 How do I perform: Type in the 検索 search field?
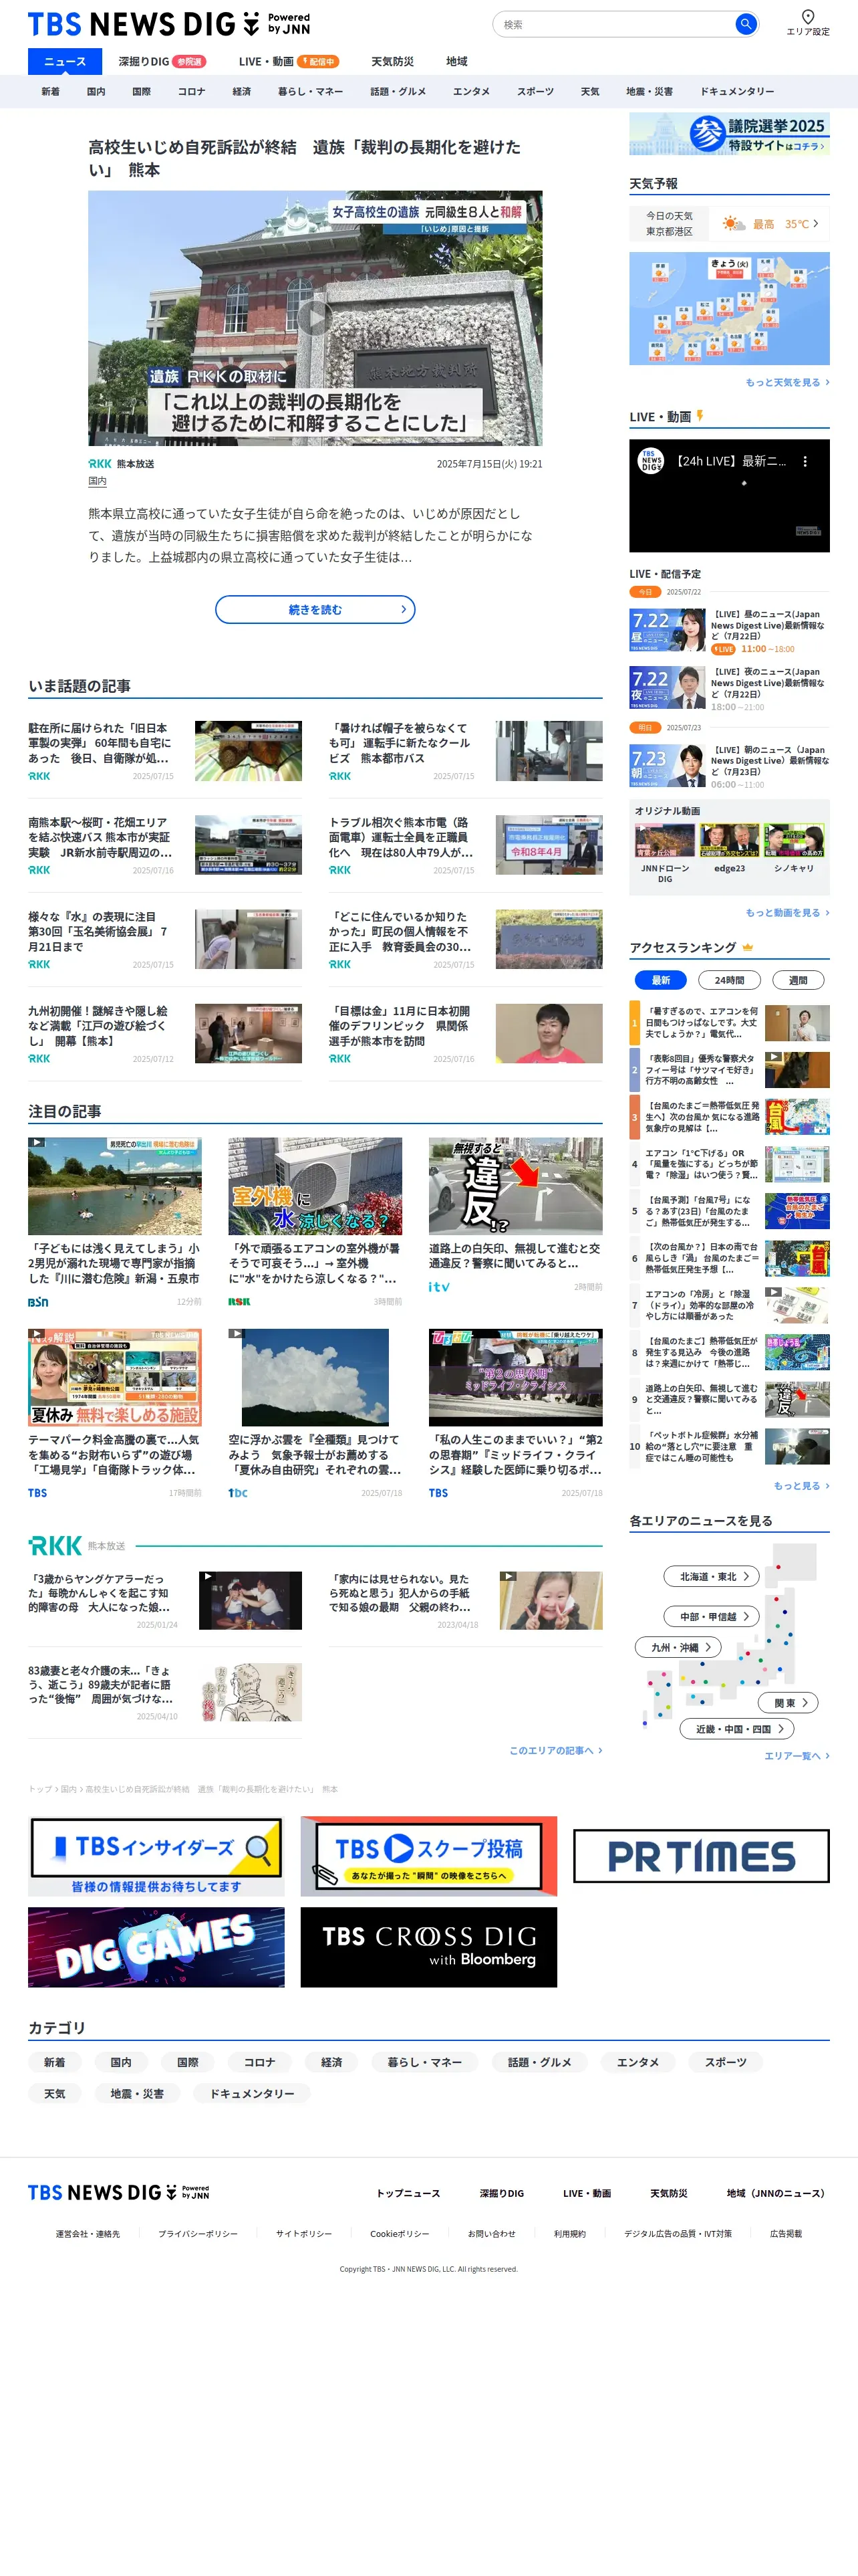click(x=614, y=24)
